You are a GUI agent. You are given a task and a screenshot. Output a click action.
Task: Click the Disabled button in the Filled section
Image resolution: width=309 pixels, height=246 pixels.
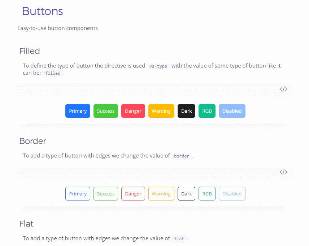point(232,111)
